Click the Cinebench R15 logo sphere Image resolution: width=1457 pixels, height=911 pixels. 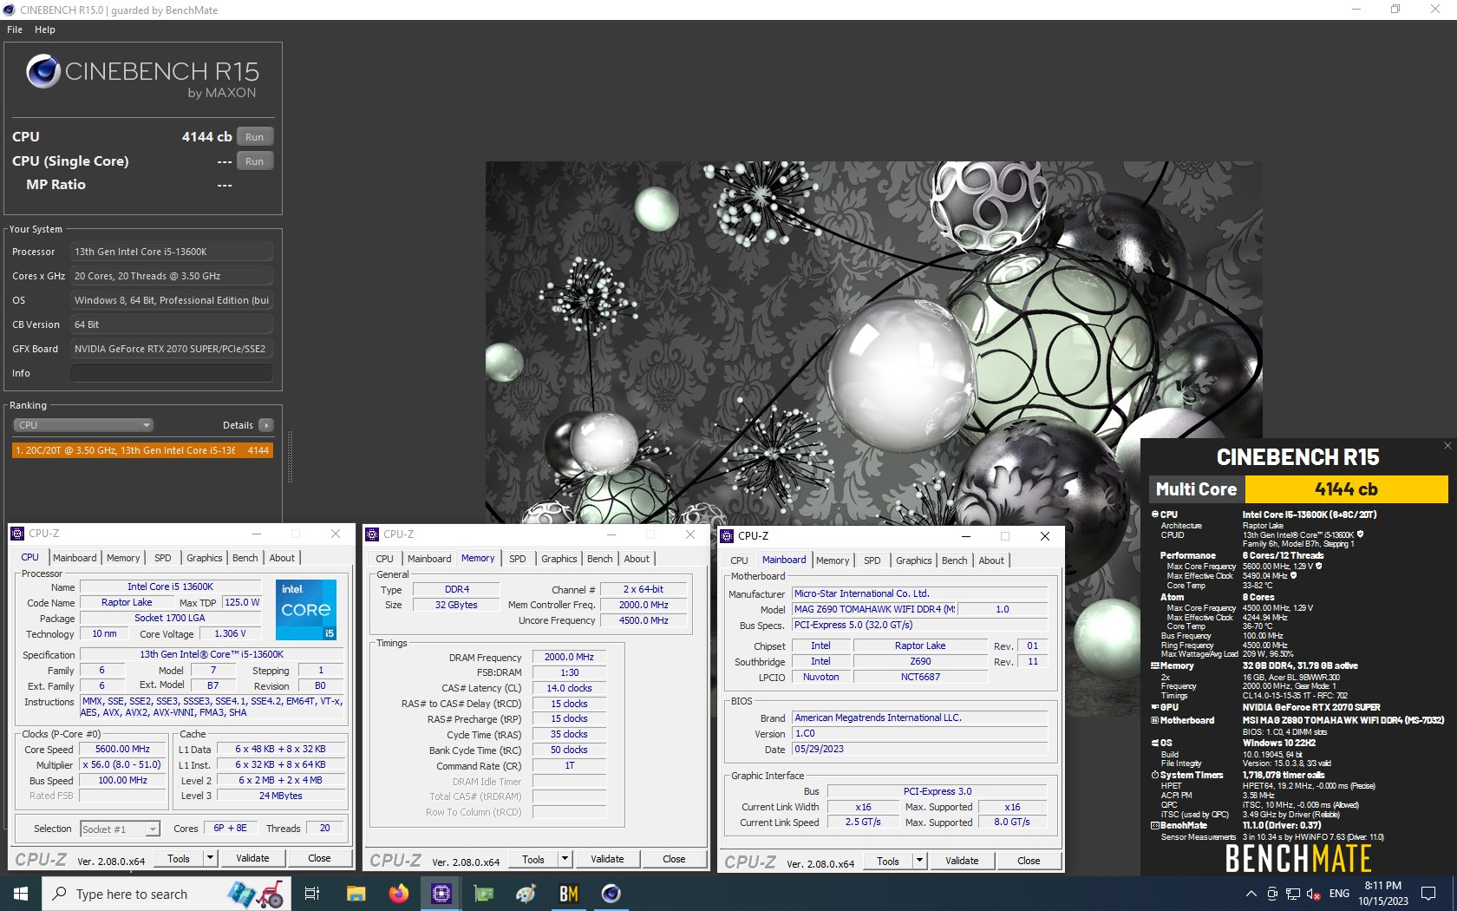43,71
